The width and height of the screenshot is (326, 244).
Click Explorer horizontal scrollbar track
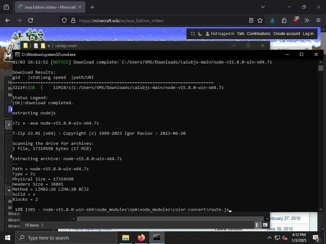pyautogui.click(x=170, y=219)
